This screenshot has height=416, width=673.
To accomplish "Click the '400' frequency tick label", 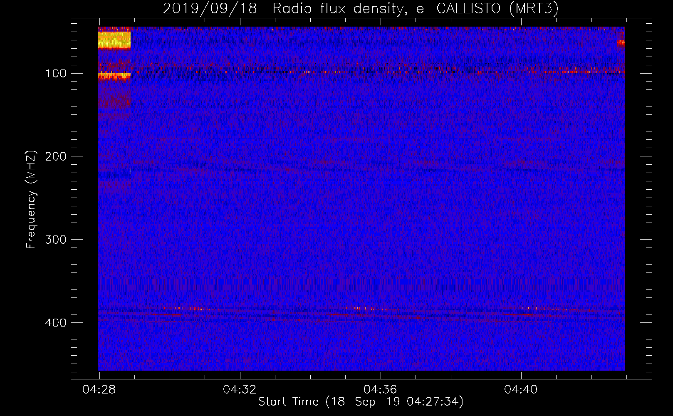I will point(57,323).
